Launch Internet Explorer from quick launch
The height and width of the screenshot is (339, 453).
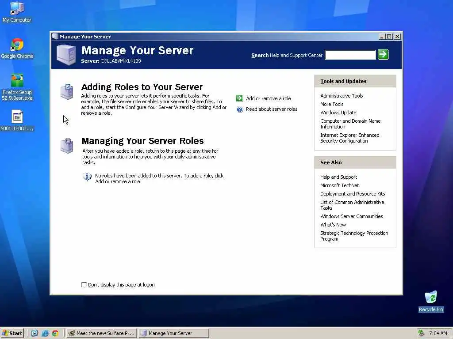pos(45,333)
